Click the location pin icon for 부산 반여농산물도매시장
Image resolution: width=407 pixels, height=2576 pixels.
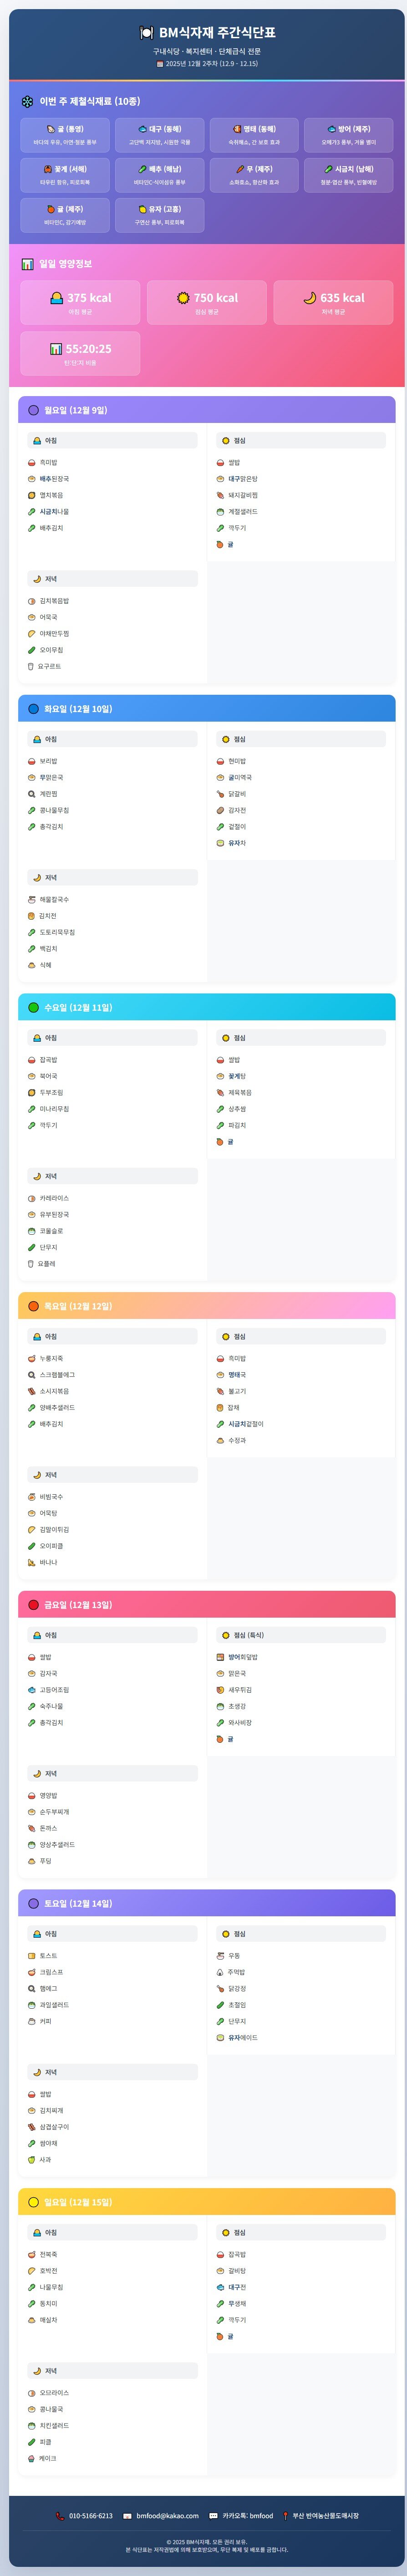point(285,2516)
